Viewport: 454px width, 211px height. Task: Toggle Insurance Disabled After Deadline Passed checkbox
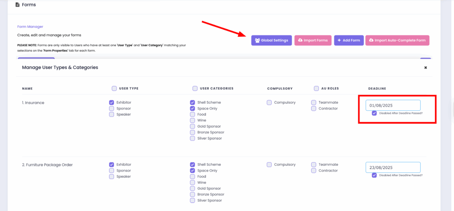[x=375, y=113]
